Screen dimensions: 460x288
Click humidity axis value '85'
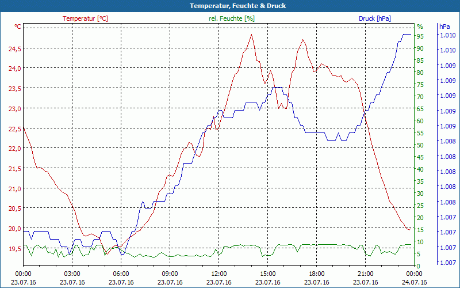click(420, 60)
